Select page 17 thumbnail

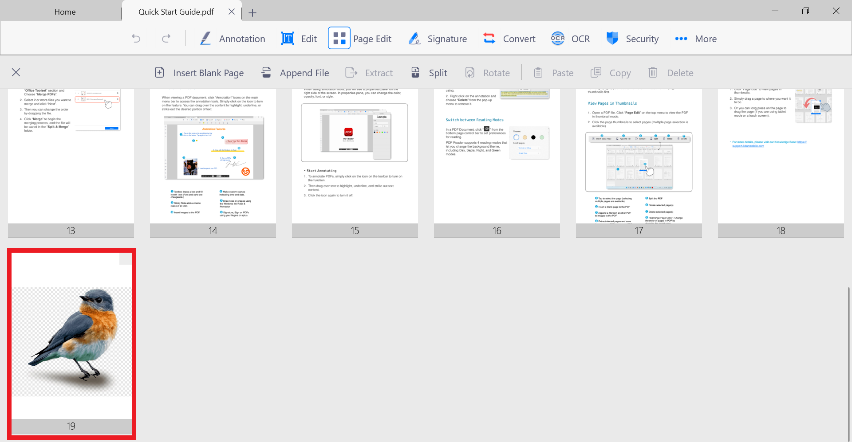[639, 163]
